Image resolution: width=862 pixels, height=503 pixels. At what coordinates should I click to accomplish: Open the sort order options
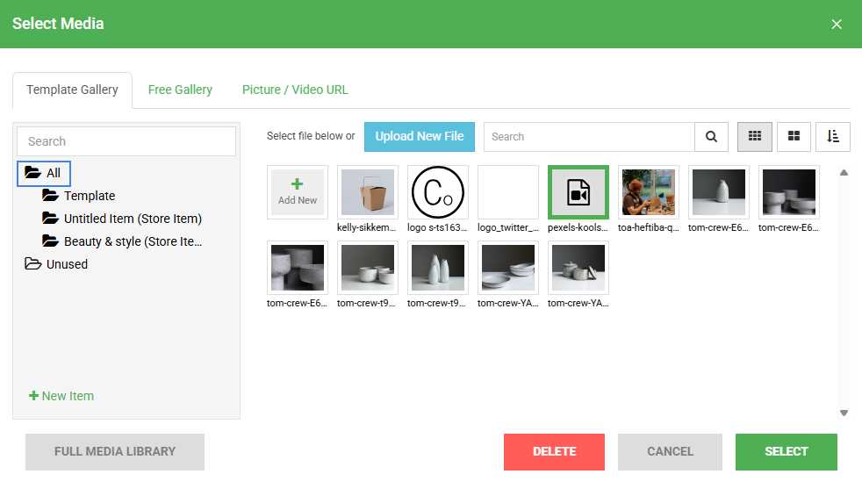[832, 137]
